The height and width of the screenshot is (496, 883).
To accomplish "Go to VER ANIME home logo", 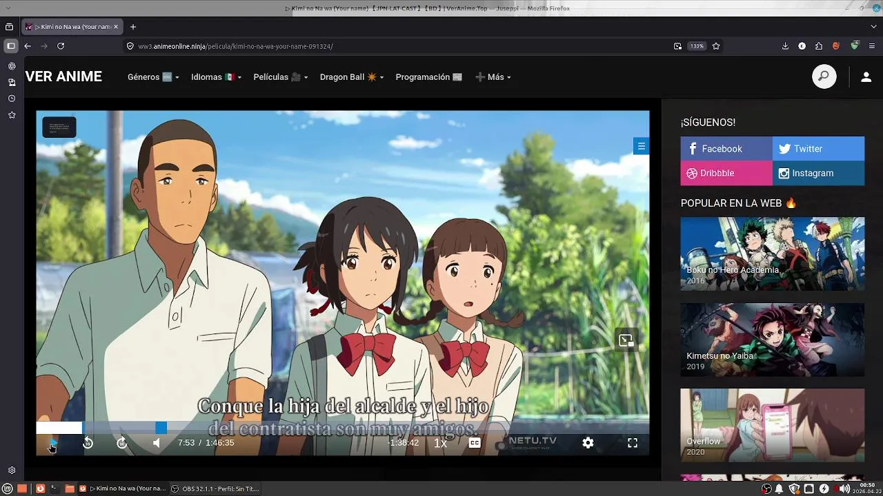I will pyautogui.click(x=63, y=76).
